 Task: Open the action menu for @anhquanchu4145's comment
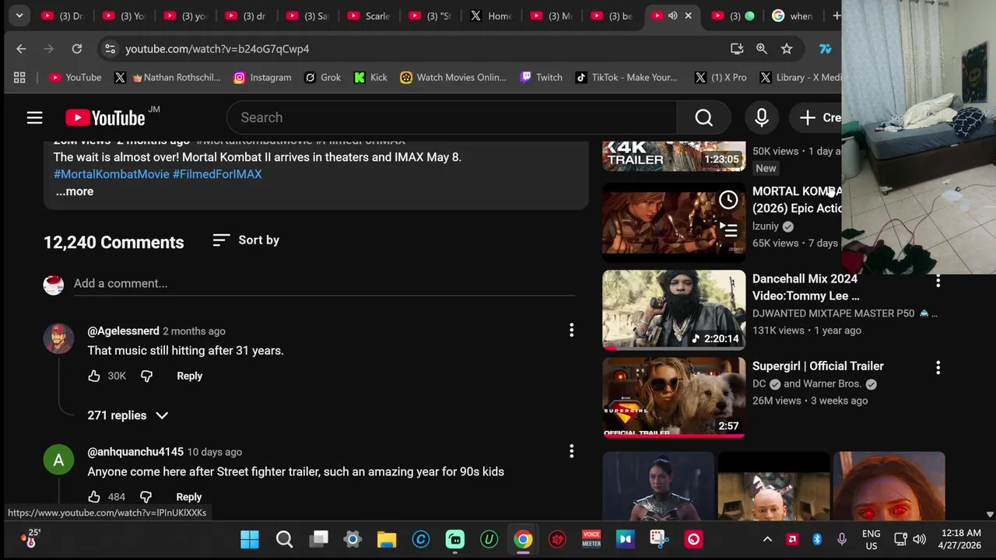[x=571, y=451]
